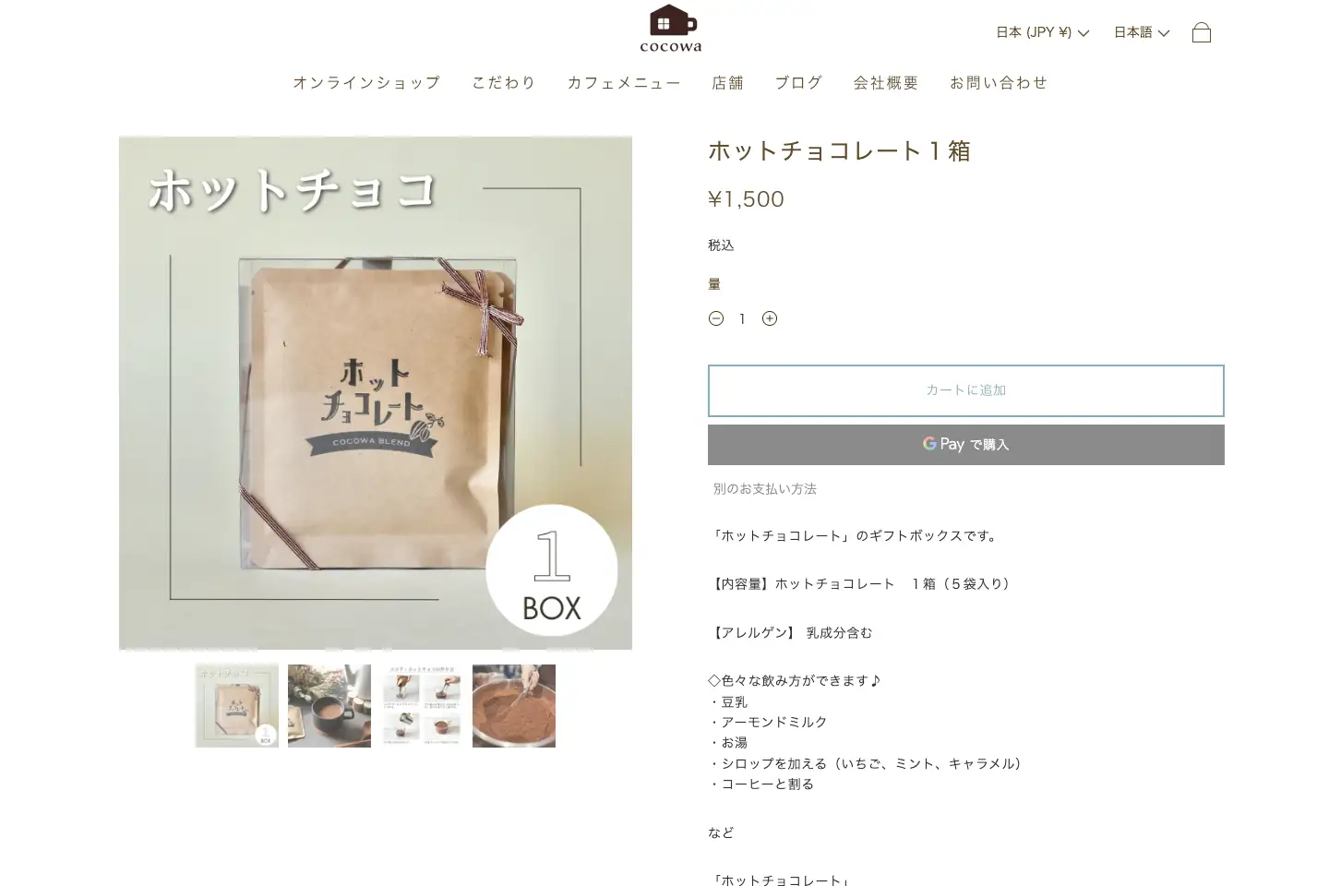Go to the こだわり page
This screenshot has height=886, width=1341.
(x=504, y=82)
